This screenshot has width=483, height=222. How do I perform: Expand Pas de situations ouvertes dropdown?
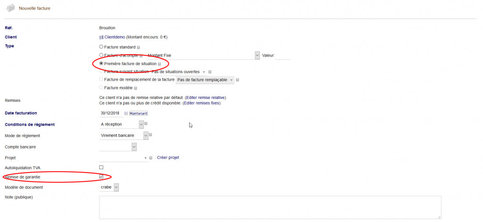click(x=179, y=72)
